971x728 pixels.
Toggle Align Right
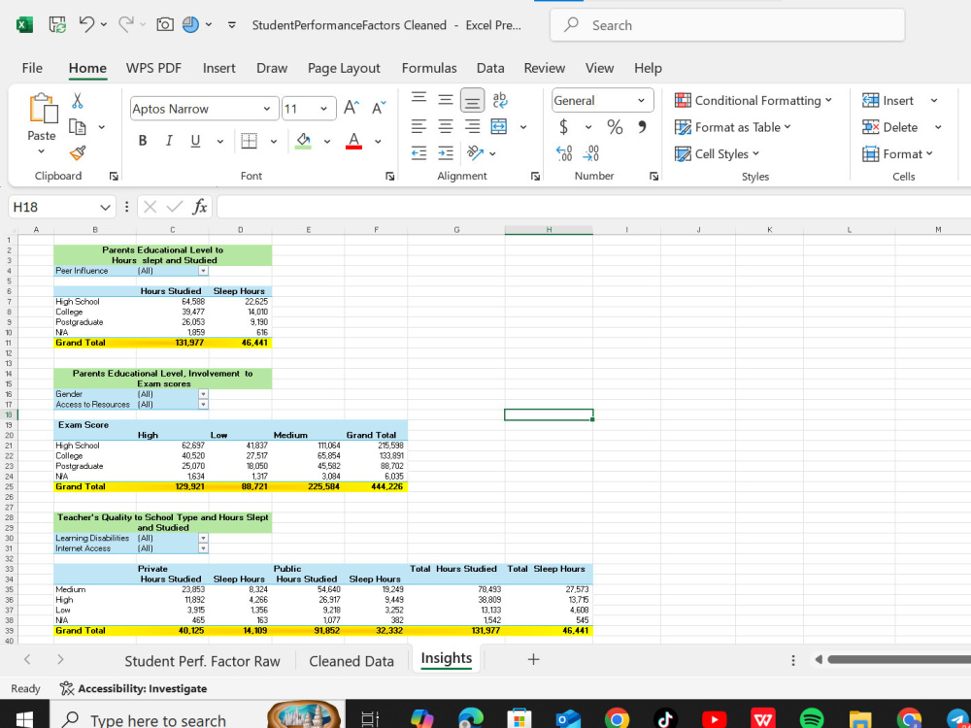click(x=472, y=126)
